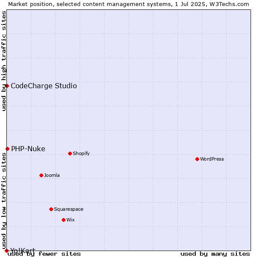The height and width of the screenshot is (257, 257).
Task: Click the 'used by many sites' axis label
Action: [215, 254]
